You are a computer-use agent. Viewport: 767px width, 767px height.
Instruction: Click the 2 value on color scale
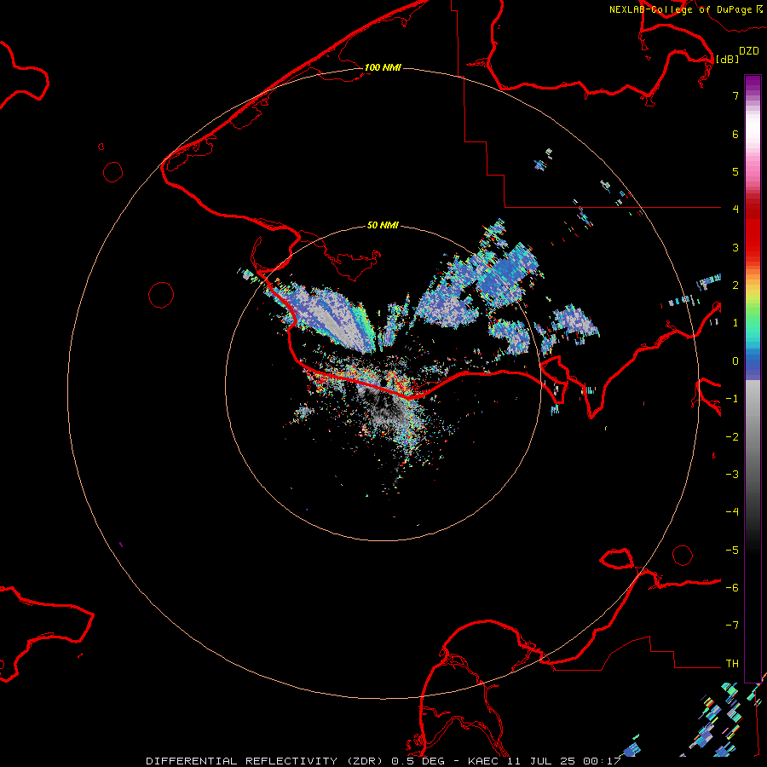(x=735, y=285)
